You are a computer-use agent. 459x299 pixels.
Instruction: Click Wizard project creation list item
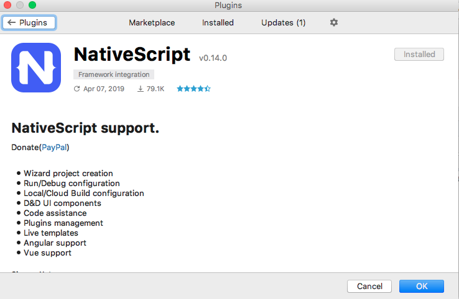tap(68, 174)
